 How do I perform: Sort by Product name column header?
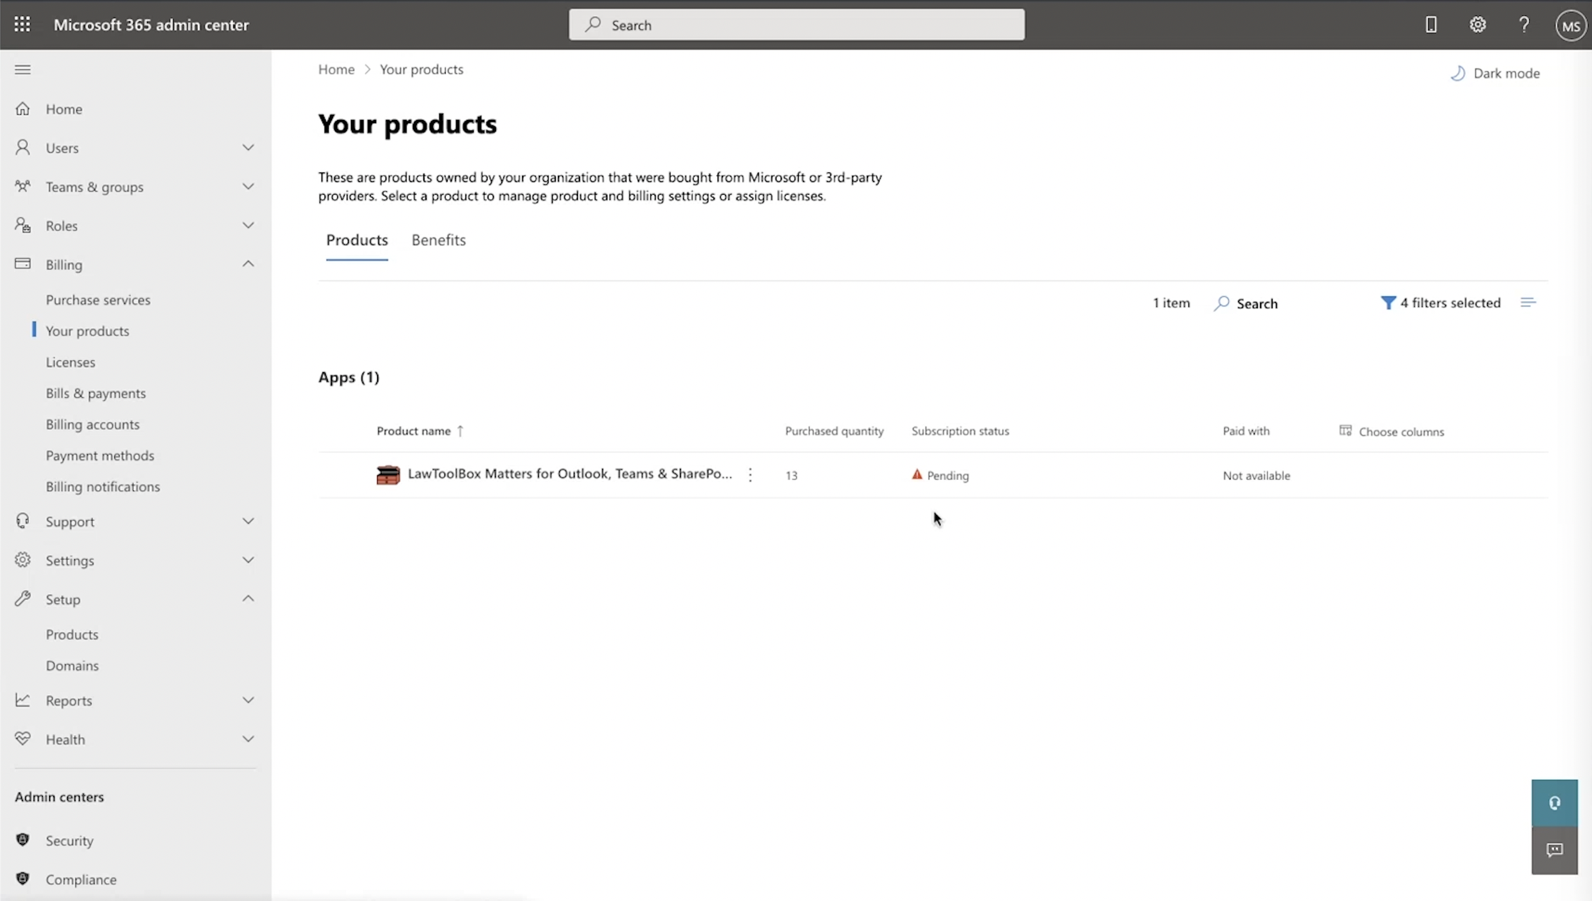coord(413,431)
